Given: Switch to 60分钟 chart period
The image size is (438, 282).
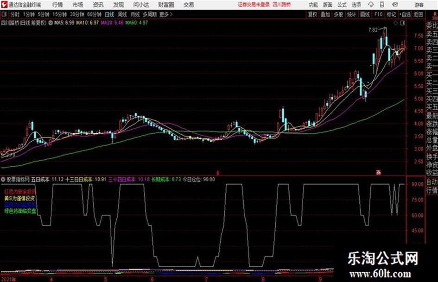Looking at the screenshot, I should click(95, 14).
